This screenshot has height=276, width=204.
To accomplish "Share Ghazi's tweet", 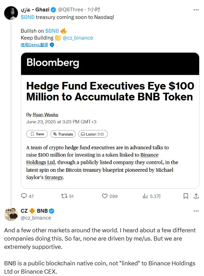I will 196,196.
